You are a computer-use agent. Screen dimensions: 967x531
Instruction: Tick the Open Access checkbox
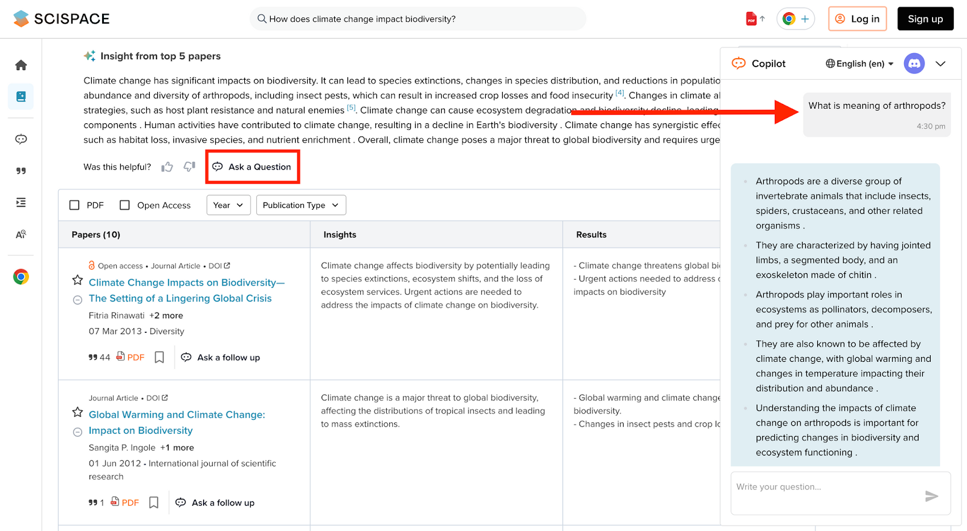click(x=125, y=205)
